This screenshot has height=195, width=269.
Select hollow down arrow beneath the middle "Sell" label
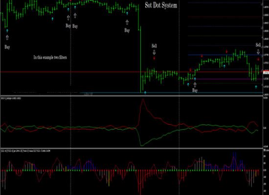154,52
